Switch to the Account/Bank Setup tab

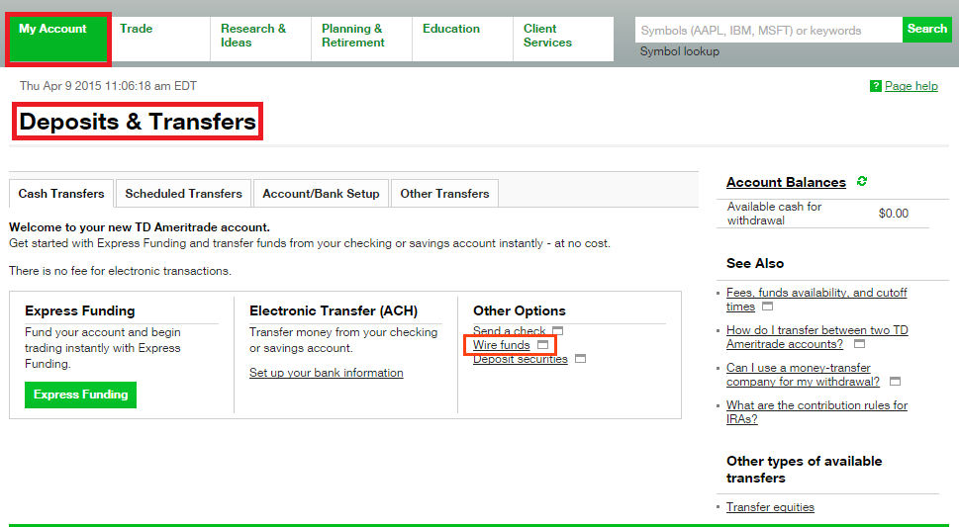tap(321, 194)
